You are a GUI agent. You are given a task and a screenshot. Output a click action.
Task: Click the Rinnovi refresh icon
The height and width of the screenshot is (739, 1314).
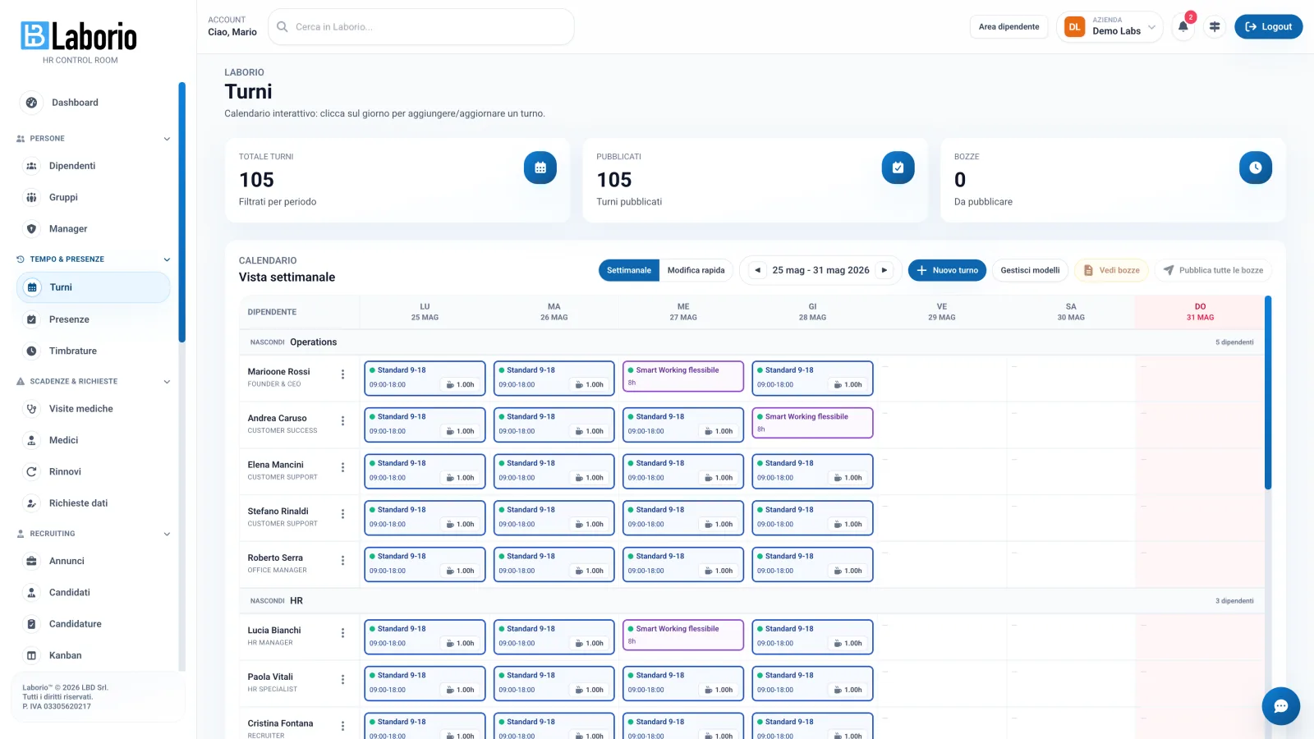(x=31, y=472)
